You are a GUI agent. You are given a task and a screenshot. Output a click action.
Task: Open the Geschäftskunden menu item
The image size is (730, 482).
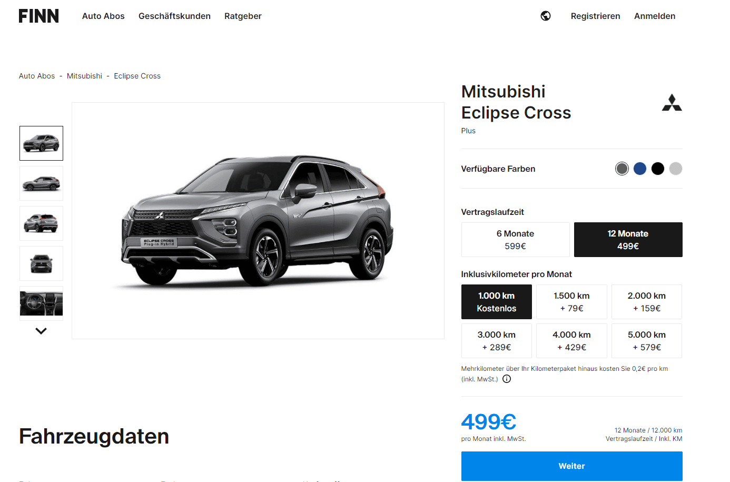[174, 16]
